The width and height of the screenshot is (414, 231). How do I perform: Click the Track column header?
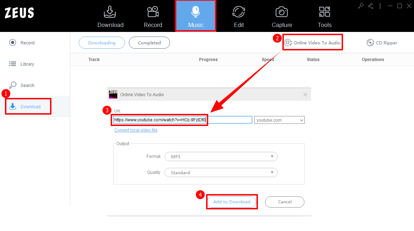point(94,60)
